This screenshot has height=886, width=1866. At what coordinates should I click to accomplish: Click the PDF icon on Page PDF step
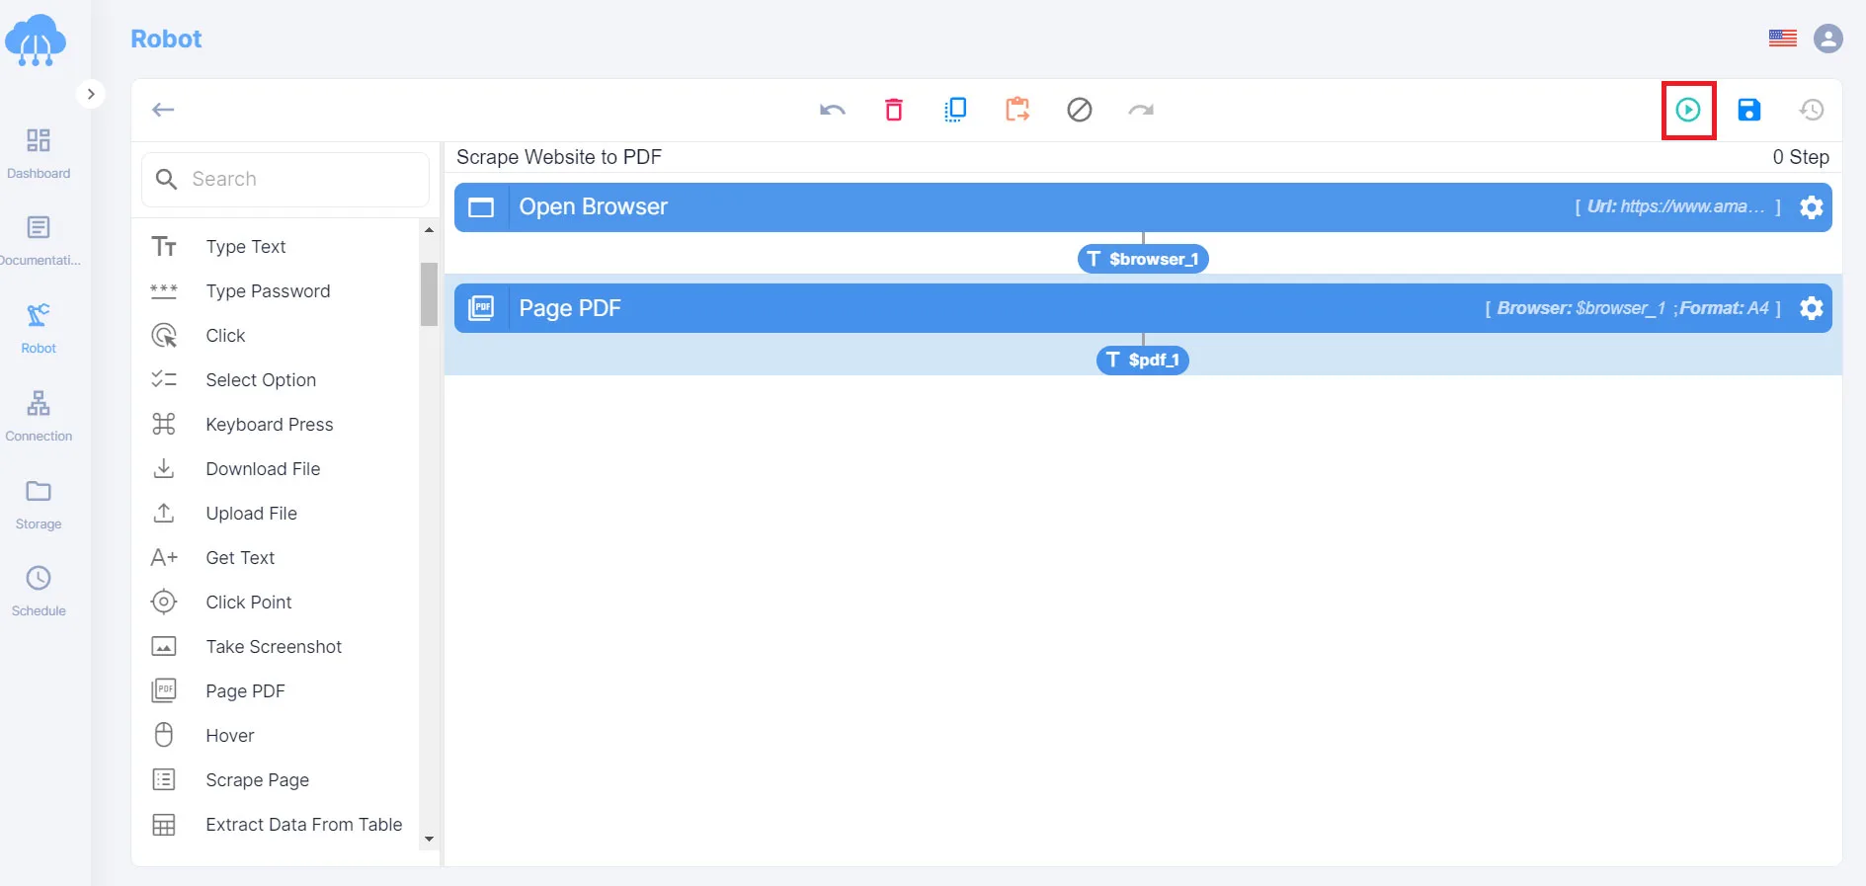481,308
